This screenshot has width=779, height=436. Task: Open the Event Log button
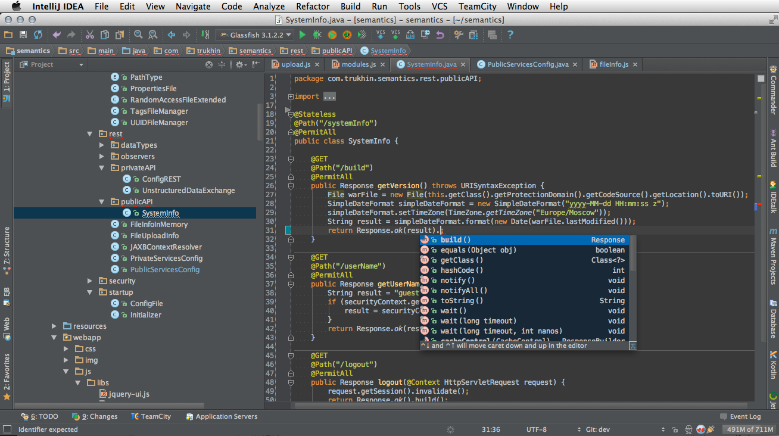(x=740, y=416)
